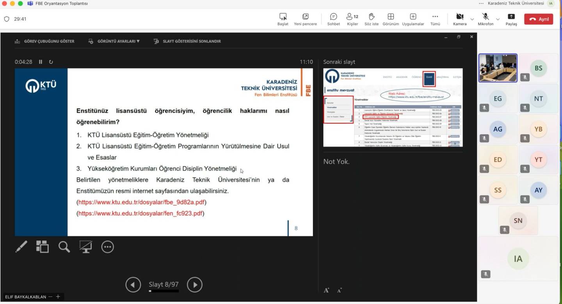Click the shield security icon near timer
The width and height of the screenshot is (562, 304).
pos(7,19)
